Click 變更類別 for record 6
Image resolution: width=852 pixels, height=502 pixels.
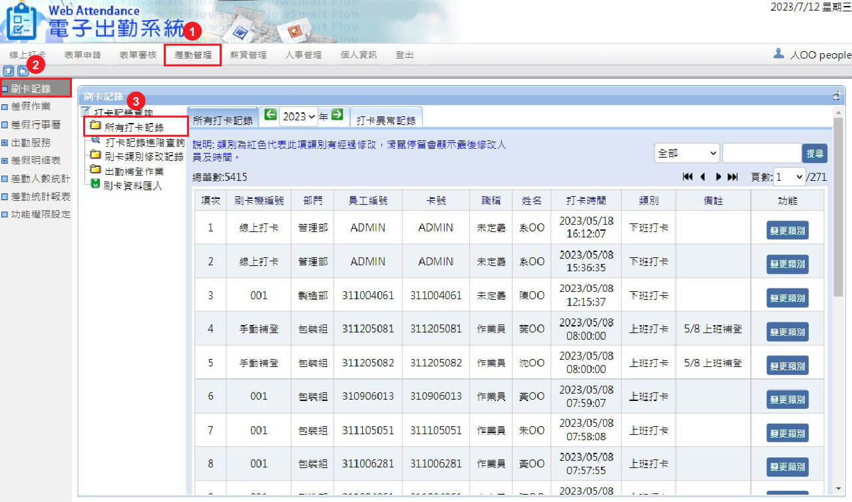787,399
